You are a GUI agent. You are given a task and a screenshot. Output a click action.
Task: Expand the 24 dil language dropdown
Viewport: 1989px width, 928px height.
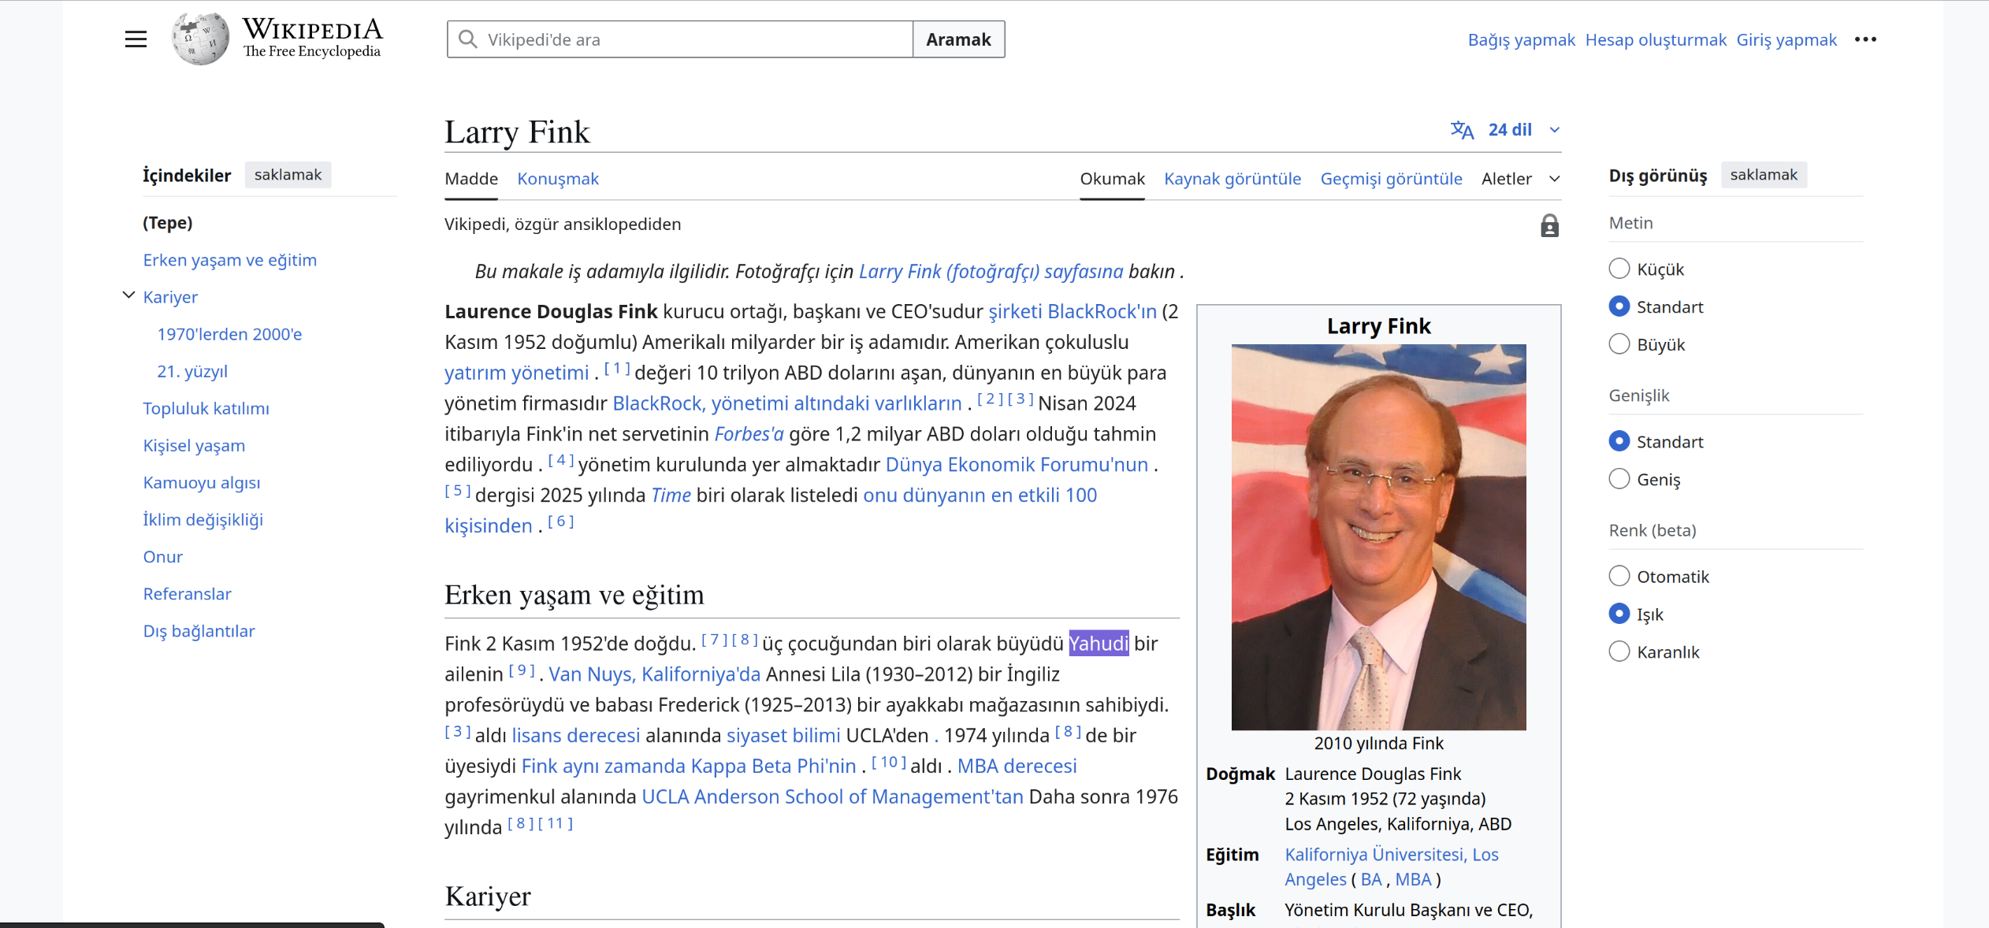1522,130
